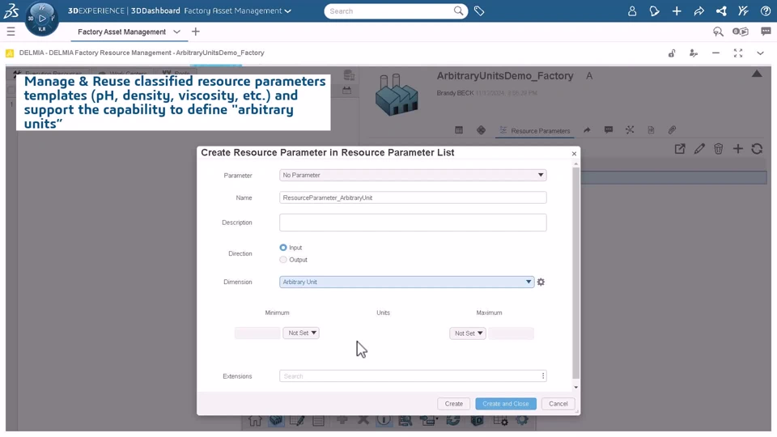The height and width of the screenshot is (437, 777).
Task: Click the information icon in bottom toolbar
Action: [x=384, y=421]
